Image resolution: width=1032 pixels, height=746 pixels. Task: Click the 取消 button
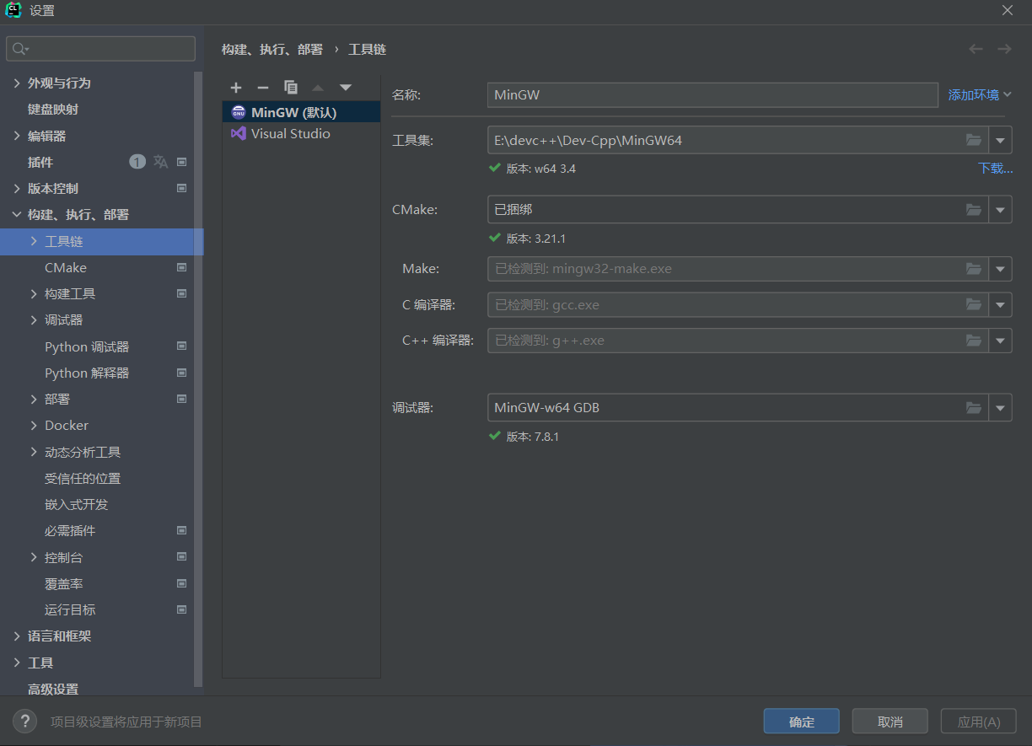890,722
